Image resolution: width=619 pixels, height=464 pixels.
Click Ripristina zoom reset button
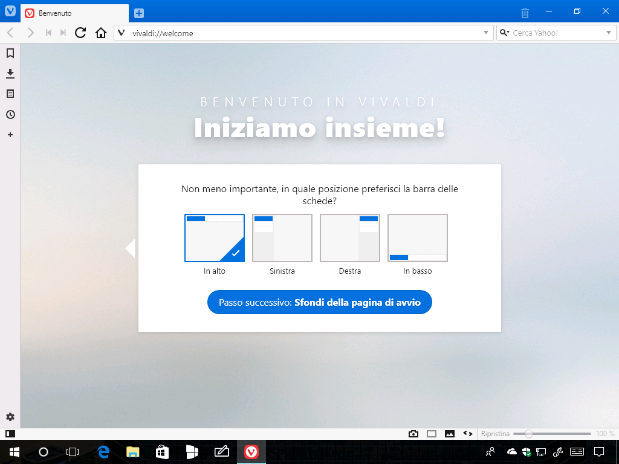point(495,434)
